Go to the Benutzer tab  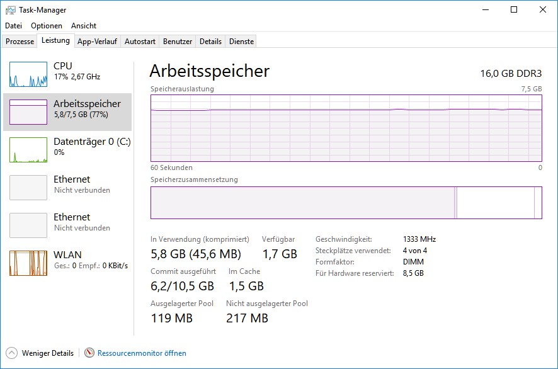(x=178, y=42)
